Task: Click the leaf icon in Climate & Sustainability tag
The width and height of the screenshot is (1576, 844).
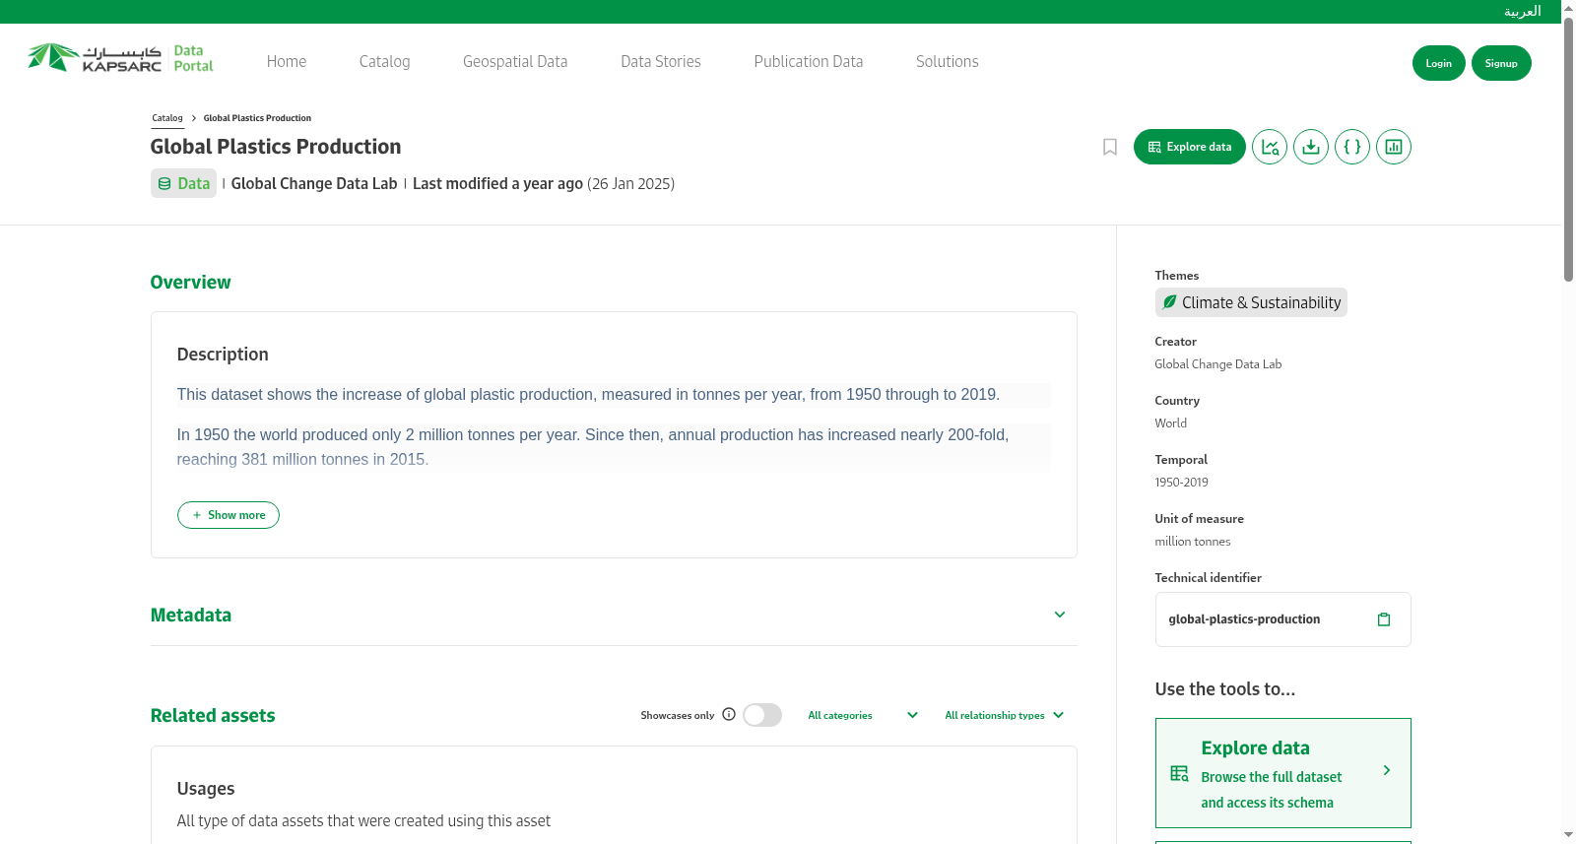Action: tap(1169, 302)
